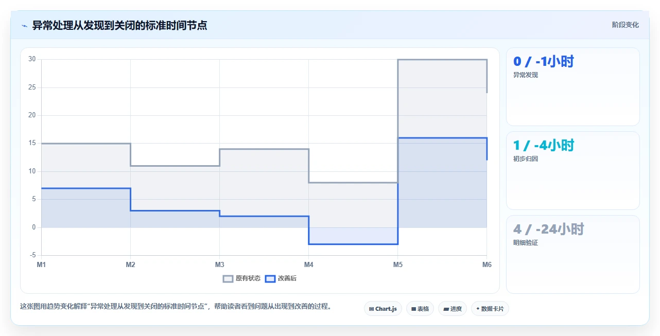The image size is (660, 336).
Task: Click the chart description sentence below the chart
Action: click(176, 307)
